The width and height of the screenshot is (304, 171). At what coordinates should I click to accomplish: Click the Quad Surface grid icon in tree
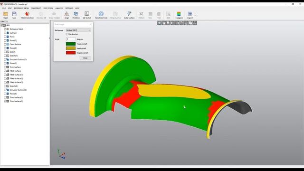point(8,44)
